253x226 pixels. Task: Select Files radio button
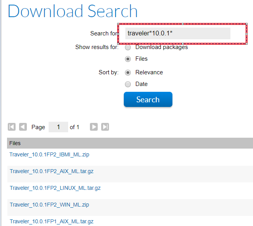coord(128,59)
